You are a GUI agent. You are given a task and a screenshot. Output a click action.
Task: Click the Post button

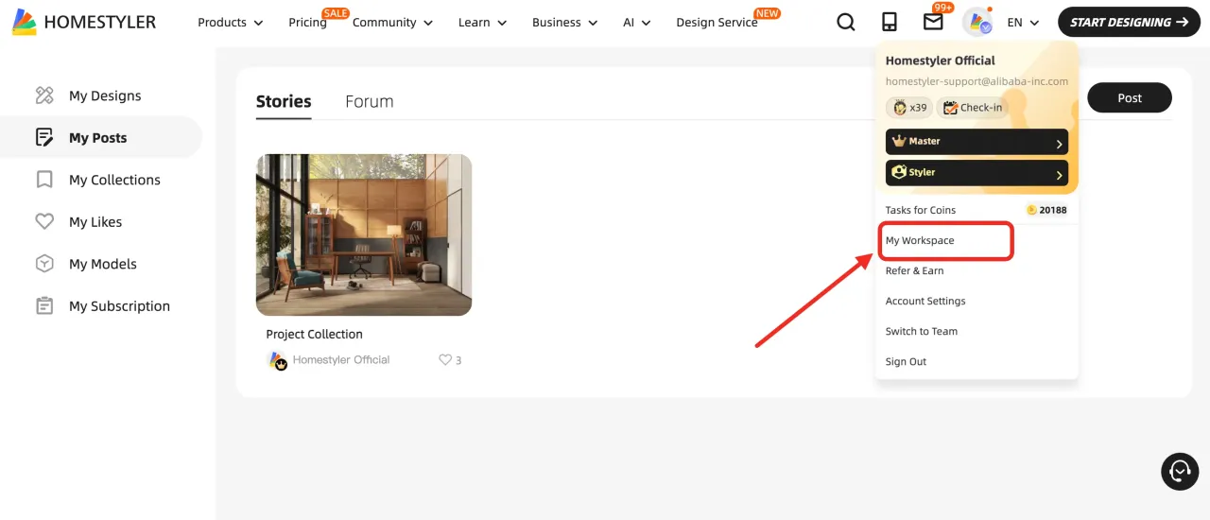[x=1130, y=97]
